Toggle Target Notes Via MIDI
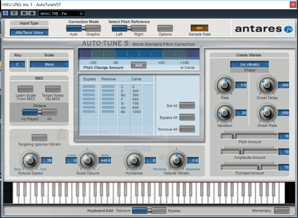Screen dimensions: 298x218 53,89
